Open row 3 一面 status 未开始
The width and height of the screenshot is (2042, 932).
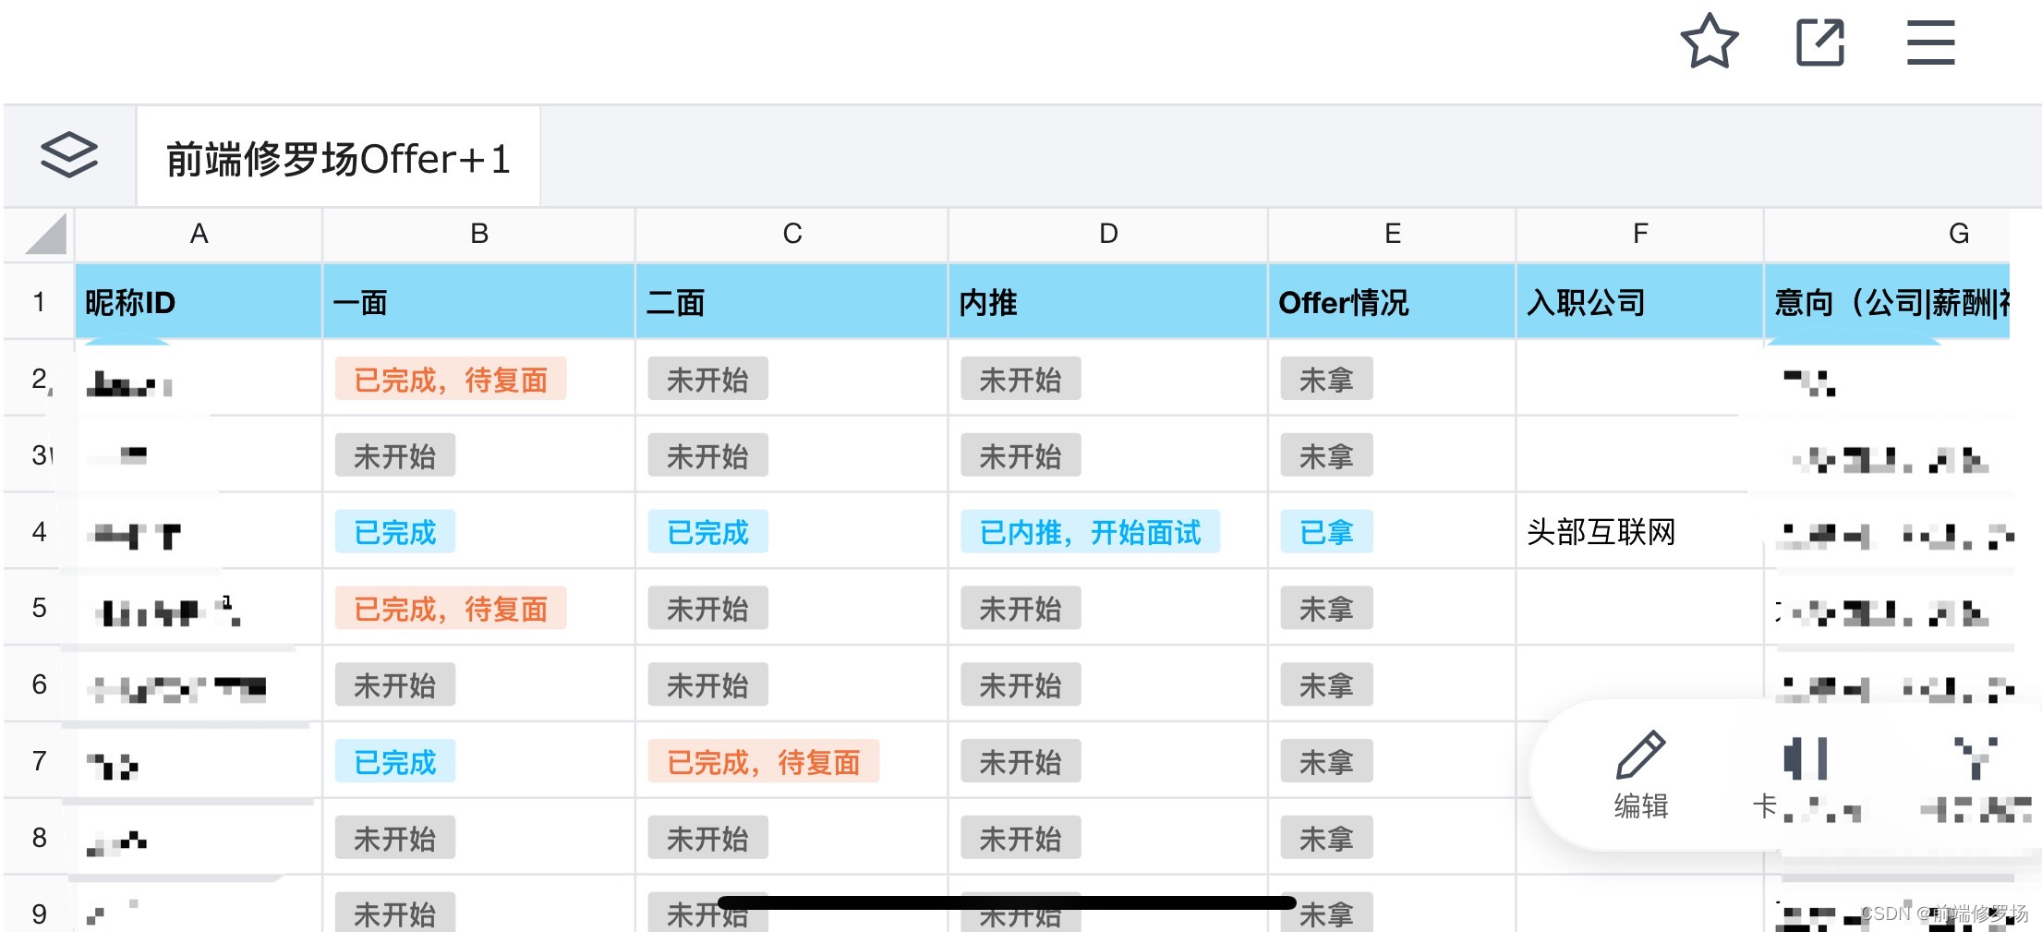(x=394, y=456)
